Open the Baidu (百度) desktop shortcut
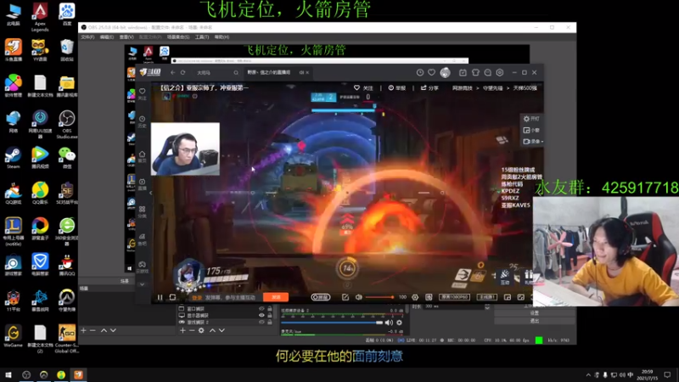Viewport: 679px width, 382px height. coord(67,14)
